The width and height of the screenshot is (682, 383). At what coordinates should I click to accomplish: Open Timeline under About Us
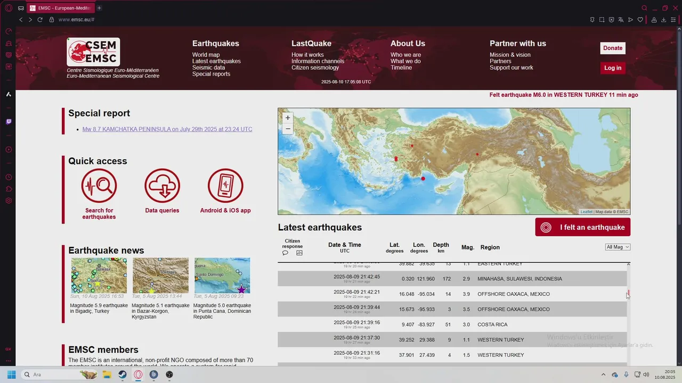tap(401, 68)
